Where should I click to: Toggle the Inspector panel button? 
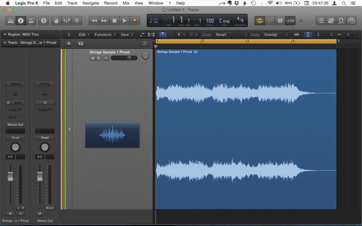pyautogui.click(x=21, y=21)
